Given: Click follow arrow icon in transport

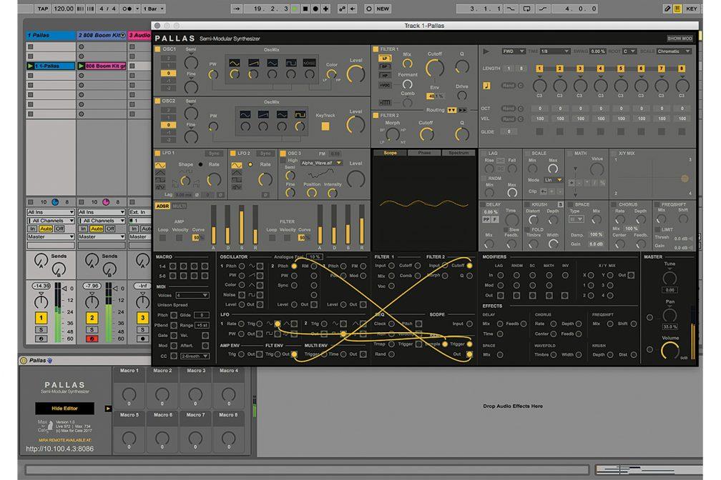Looking at the screenshot, I should point(236,9).
